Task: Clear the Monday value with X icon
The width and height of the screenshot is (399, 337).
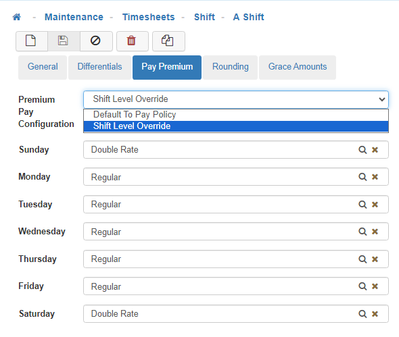Action: click(375, 177)
